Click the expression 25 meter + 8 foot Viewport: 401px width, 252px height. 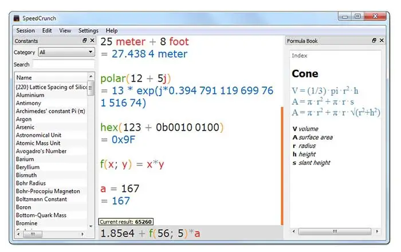coord(144,42)
